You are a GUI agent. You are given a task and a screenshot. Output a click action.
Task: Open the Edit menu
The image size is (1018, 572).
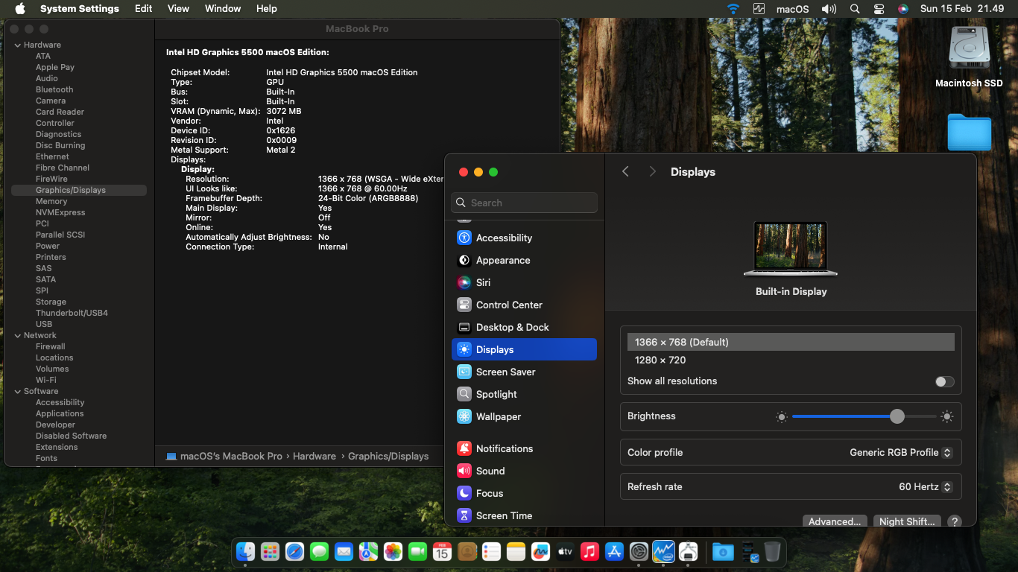click(143, 9)
